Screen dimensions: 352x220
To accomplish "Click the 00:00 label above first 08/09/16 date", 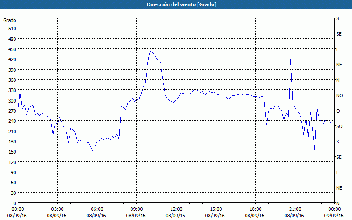I will pyautogui.click(x=18, y=209).
